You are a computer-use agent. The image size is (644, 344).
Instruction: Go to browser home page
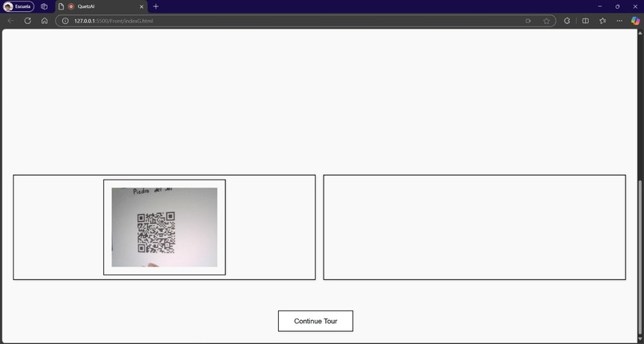tap(45, 21)
